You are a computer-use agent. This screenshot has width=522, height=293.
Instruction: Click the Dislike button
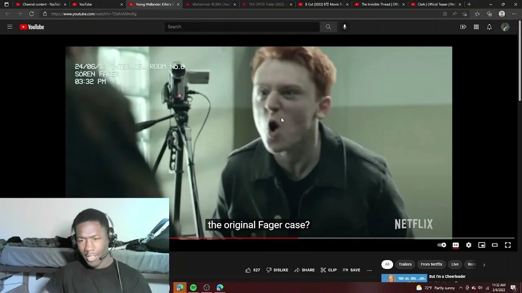pos(277,270)
